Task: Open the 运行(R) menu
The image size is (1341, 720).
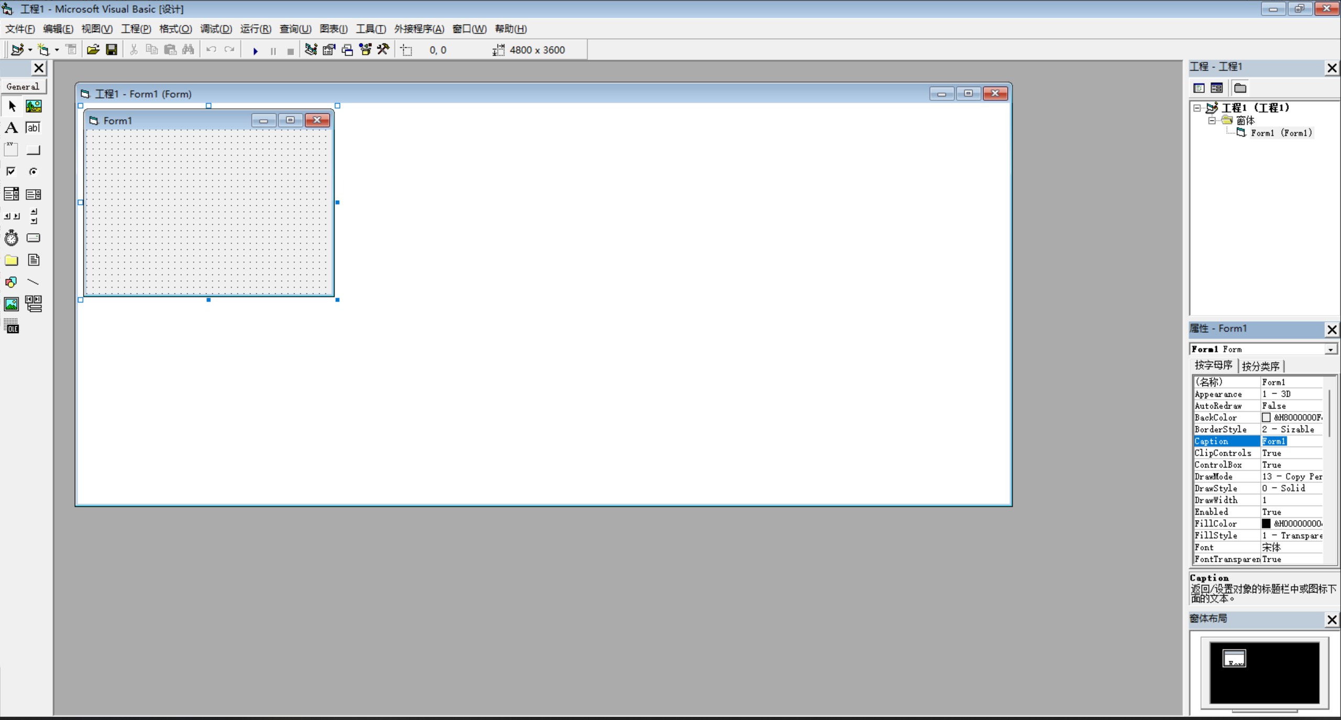Action: [256, 29]
